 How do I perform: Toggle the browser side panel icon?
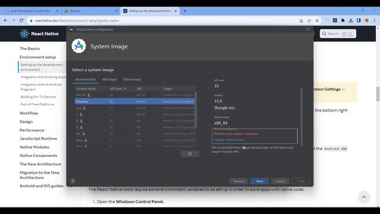[x=359, y=21]
